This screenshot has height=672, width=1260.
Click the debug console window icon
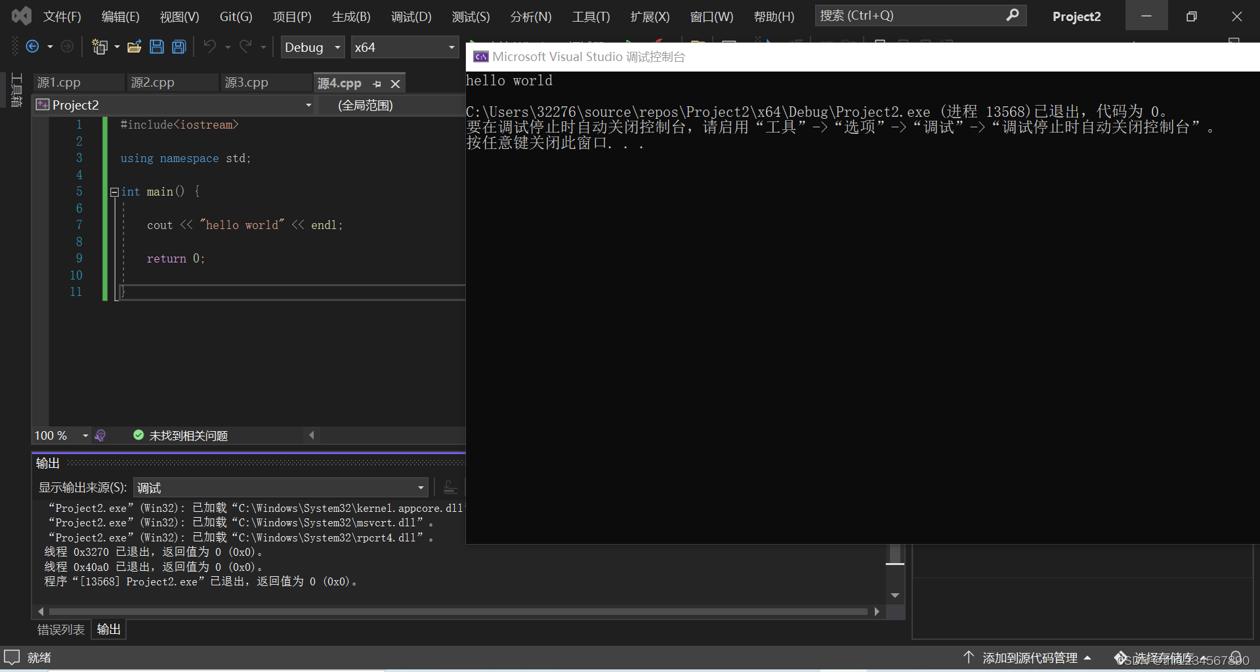click(480, 56)
